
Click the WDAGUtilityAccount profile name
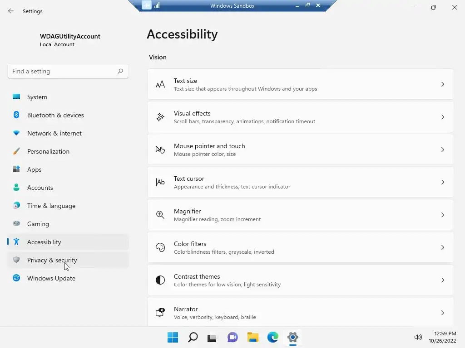pyautogui.click(x=70, y=36)
